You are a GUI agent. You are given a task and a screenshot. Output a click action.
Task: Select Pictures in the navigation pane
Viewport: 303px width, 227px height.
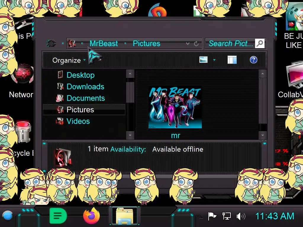pos(84,110)
